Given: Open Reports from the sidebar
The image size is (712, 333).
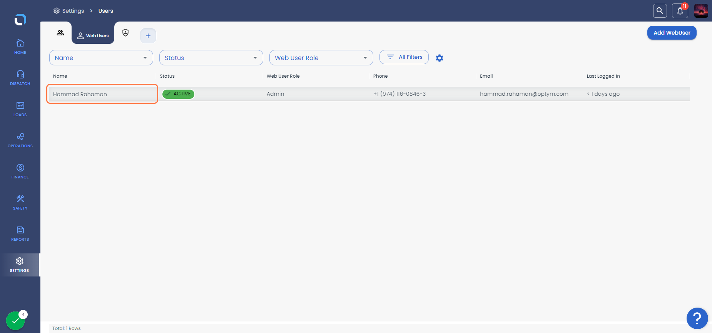Looking at the screenshot, I should (x=20, y=233).
